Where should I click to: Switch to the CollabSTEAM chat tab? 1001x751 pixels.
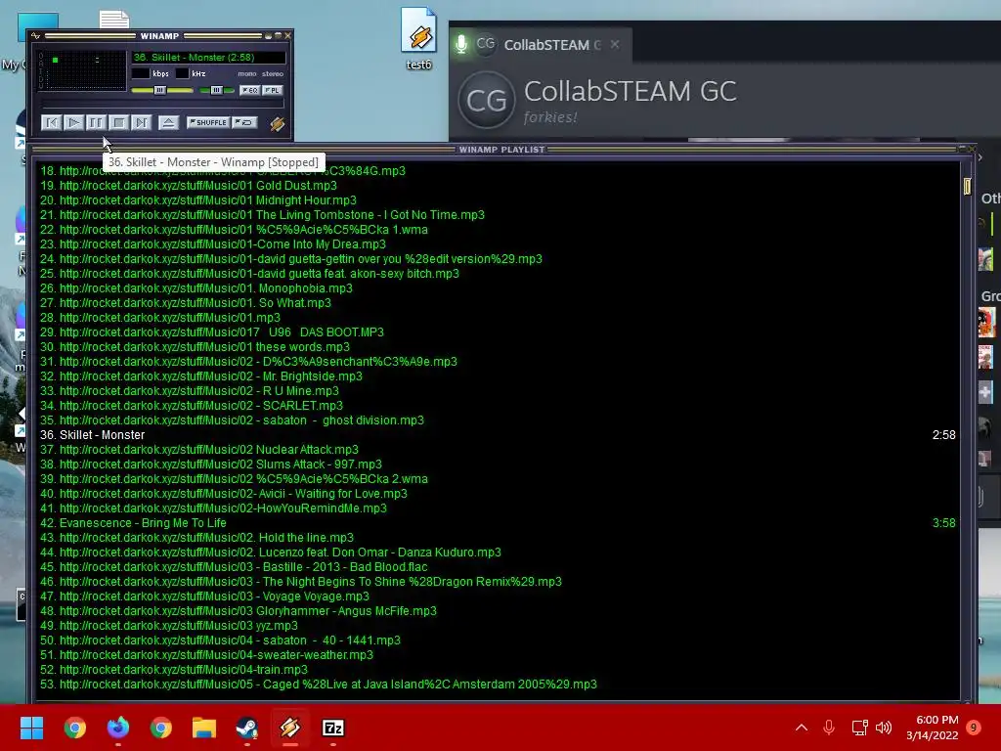coord(542,45)
